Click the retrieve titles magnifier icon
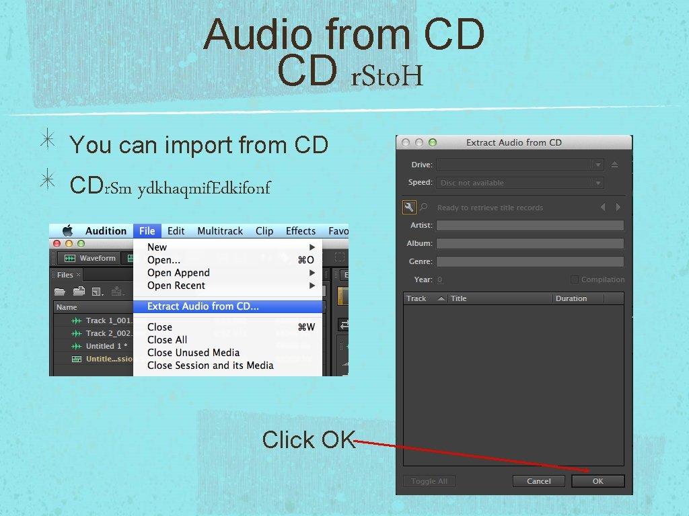 pos(424,207)
